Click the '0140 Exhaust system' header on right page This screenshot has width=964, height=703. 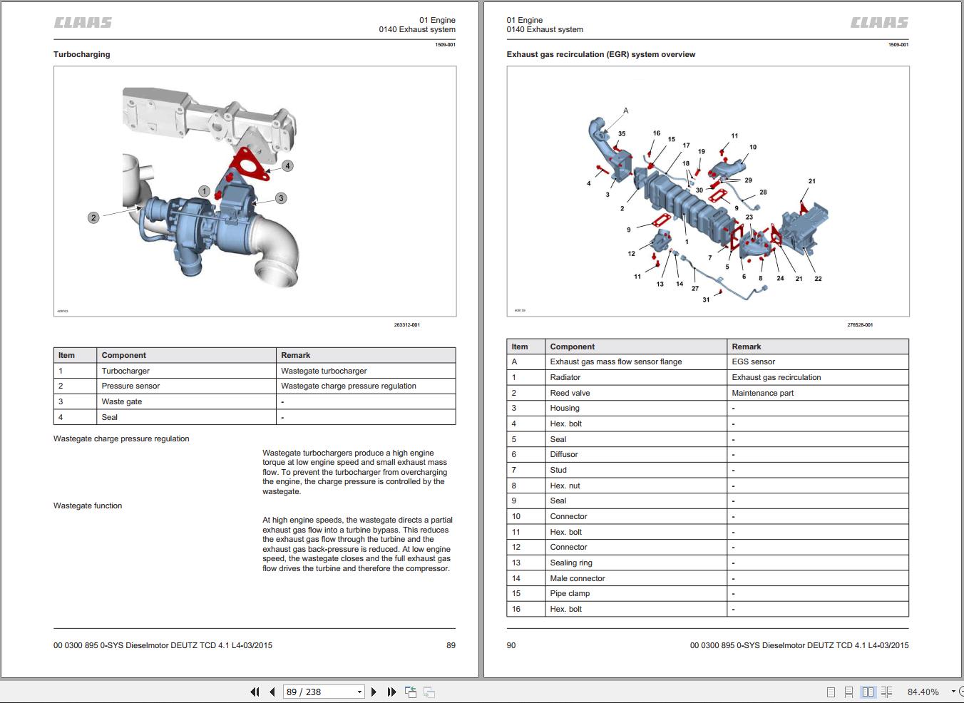pyautogui.click(x=545, y=30)
